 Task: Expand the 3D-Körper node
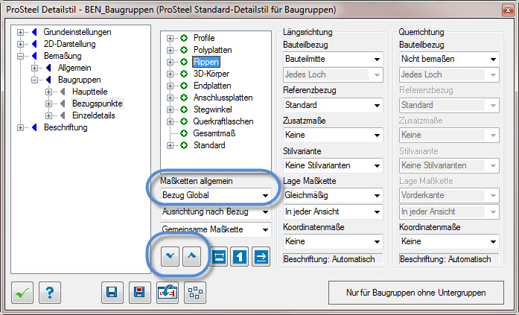(x=170, y=74)
